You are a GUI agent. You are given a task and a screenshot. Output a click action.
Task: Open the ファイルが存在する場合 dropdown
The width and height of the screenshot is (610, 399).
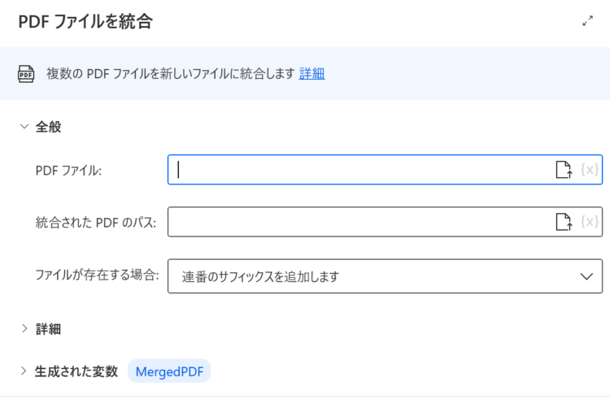(x=385, y=276)
